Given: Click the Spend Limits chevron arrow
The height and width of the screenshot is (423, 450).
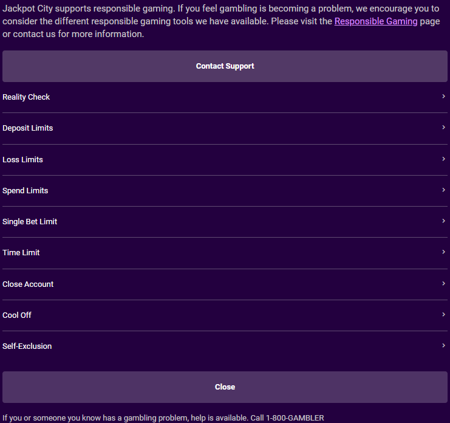Looking at the screenshot, I should click(443, 190).
